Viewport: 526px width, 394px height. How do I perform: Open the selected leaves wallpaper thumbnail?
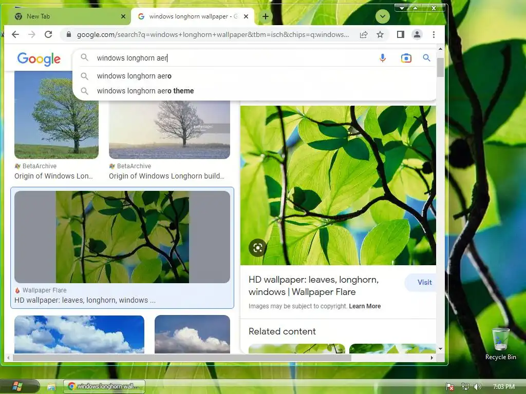[122, 237]
